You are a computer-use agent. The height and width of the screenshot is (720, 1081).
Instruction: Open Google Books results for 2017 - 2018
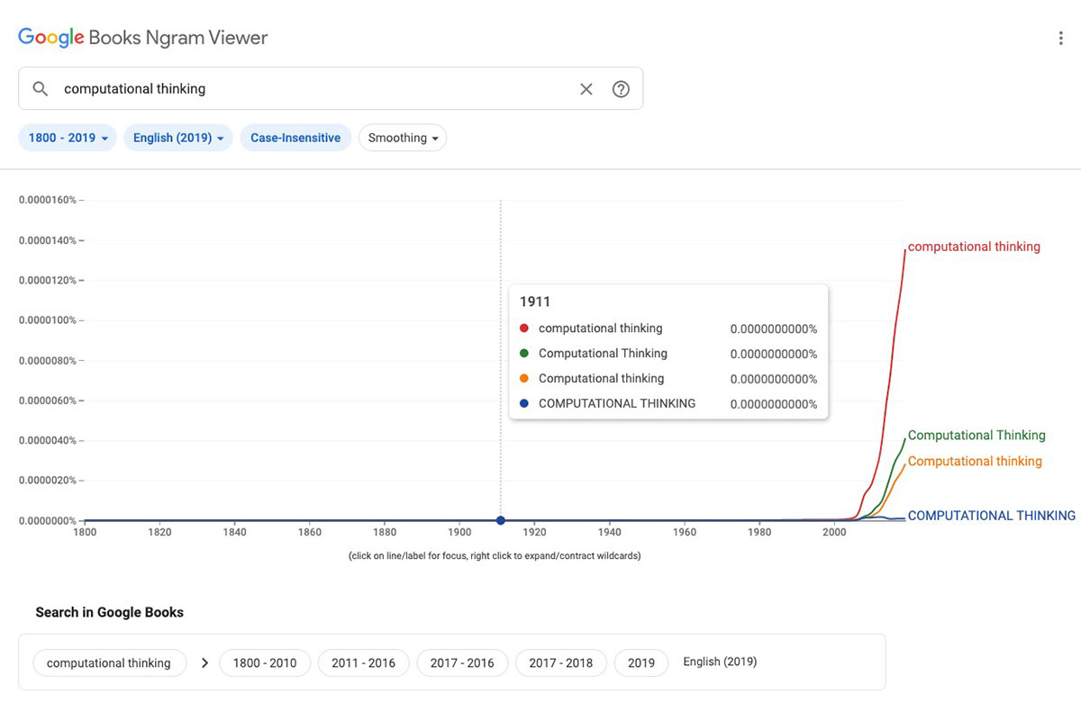click(561, 663)
